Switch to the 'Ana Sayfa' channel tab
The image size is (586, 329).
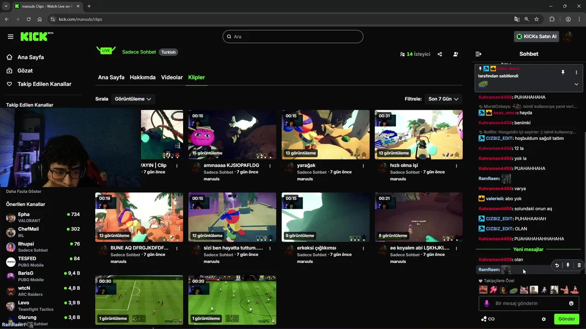click(111, 77)
